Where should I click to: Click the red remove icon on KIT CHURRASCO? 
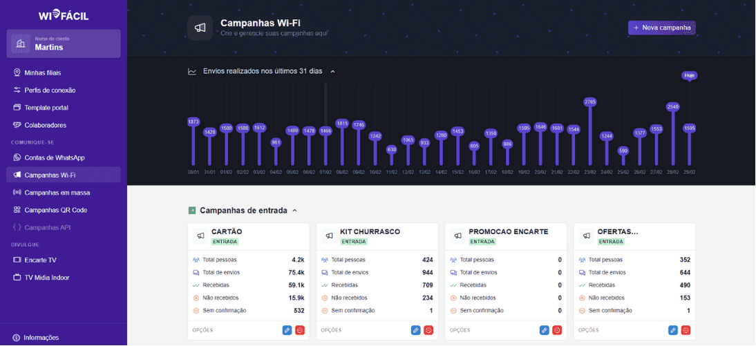pos(428,331)
